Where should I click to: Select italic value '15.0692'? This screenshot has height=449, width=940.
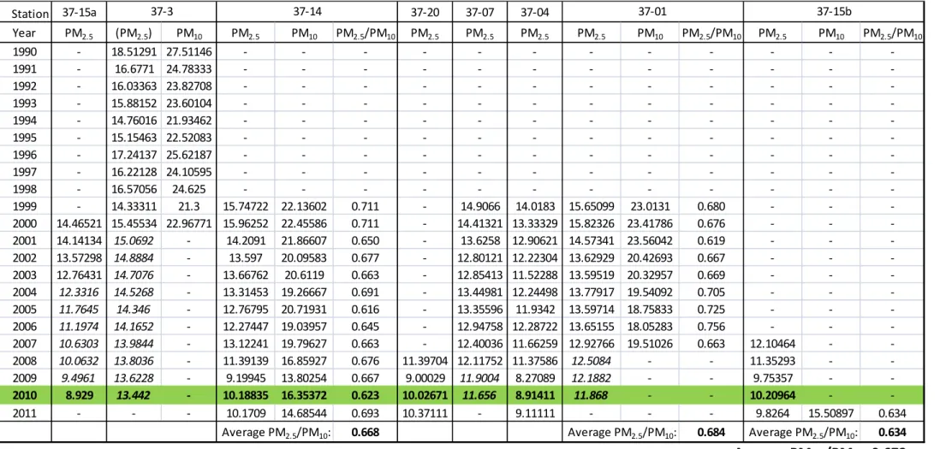(134, 240)
